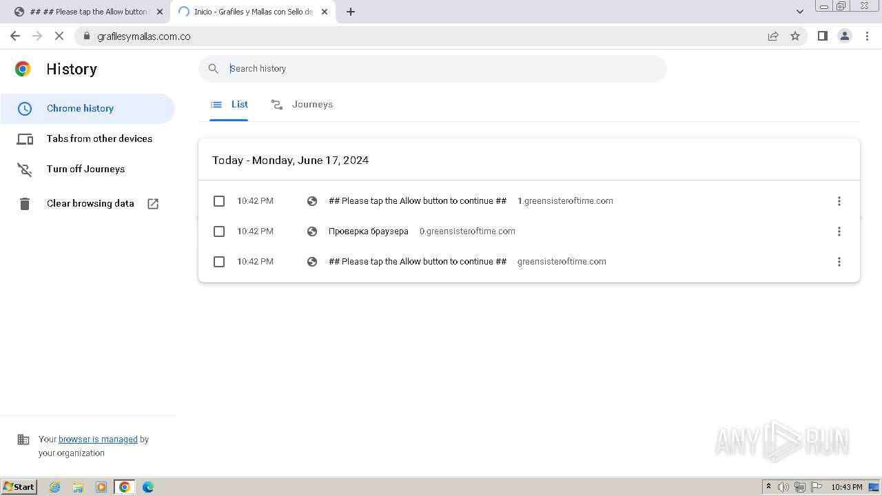Open actions menu for last greensisteroftime.com entry
Screen dimensions: 882x496
pos(839,262)
